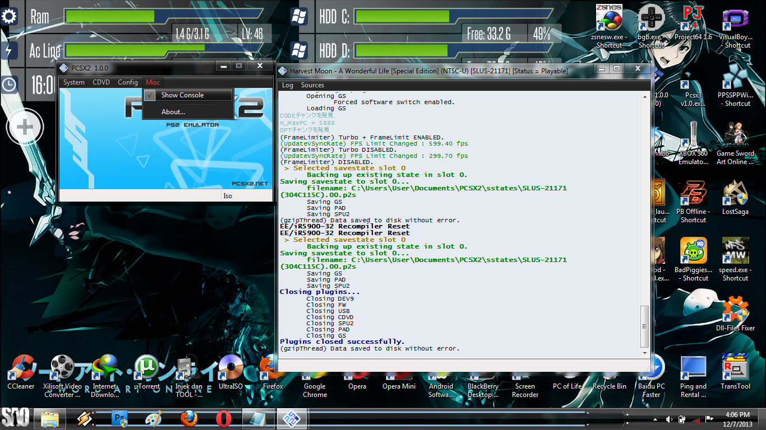Viewport: 766px width, 430px height.
Task: Click Windows Explorer in taskbar
Action: coord(50,419)
